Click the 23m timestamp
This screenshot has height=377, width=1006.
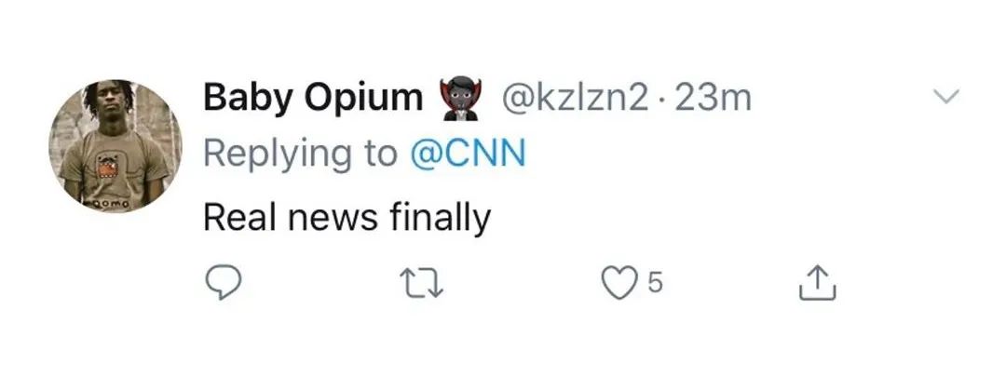tap(713, 97)
